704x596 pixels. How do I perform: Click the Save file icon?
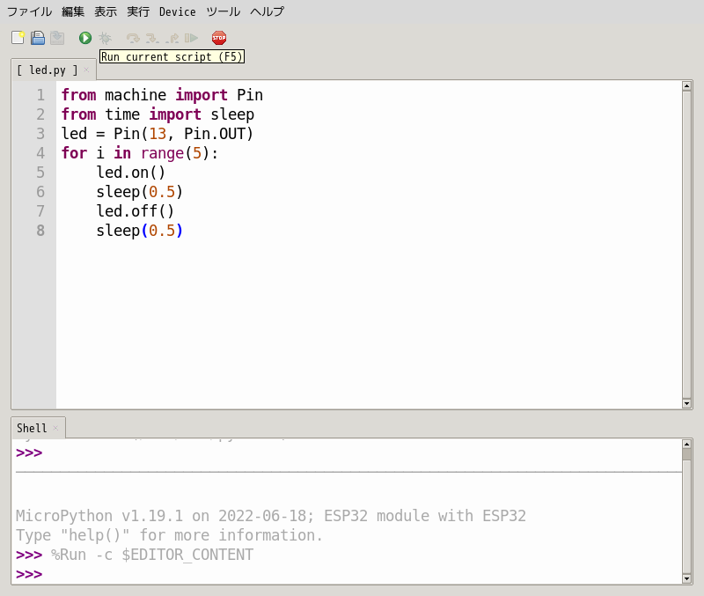pyautogui.click(x=57, y=38)
